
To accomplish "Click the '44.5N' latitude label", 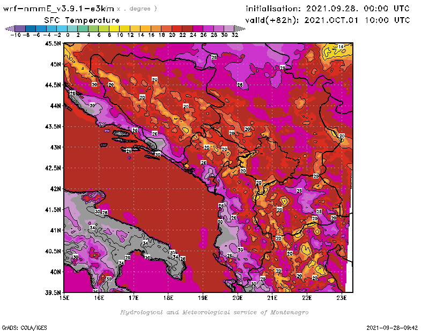I will click(53, 85).
